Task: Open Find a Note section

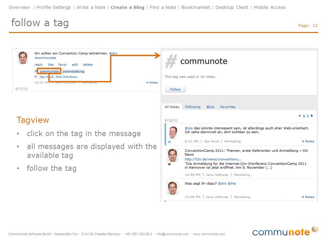Action: tap(163, 7)
